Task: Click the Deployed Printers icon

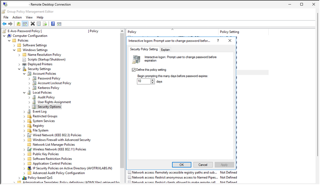Action: tap(24, 64)
